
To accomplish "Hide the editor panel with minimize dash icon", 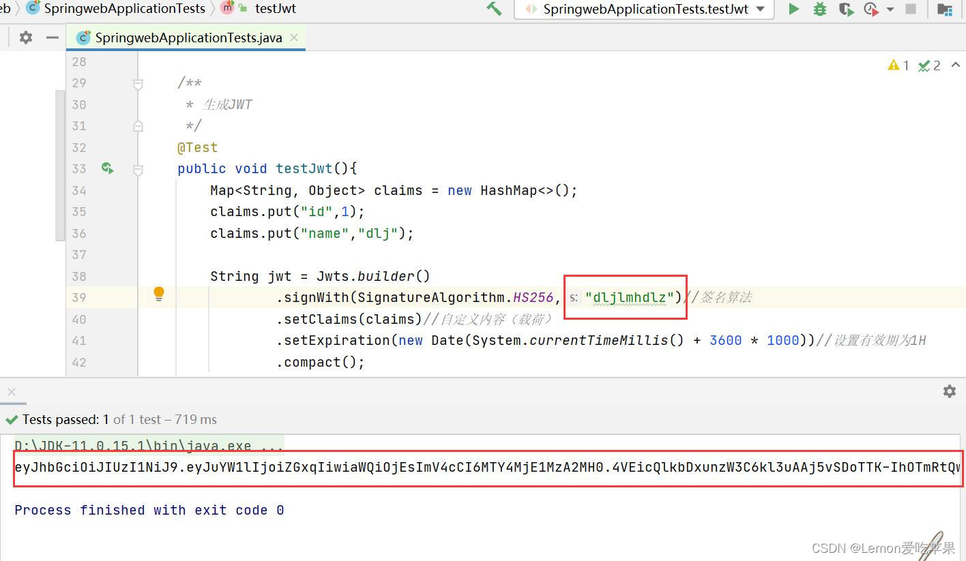I will [x=52, y=37].
